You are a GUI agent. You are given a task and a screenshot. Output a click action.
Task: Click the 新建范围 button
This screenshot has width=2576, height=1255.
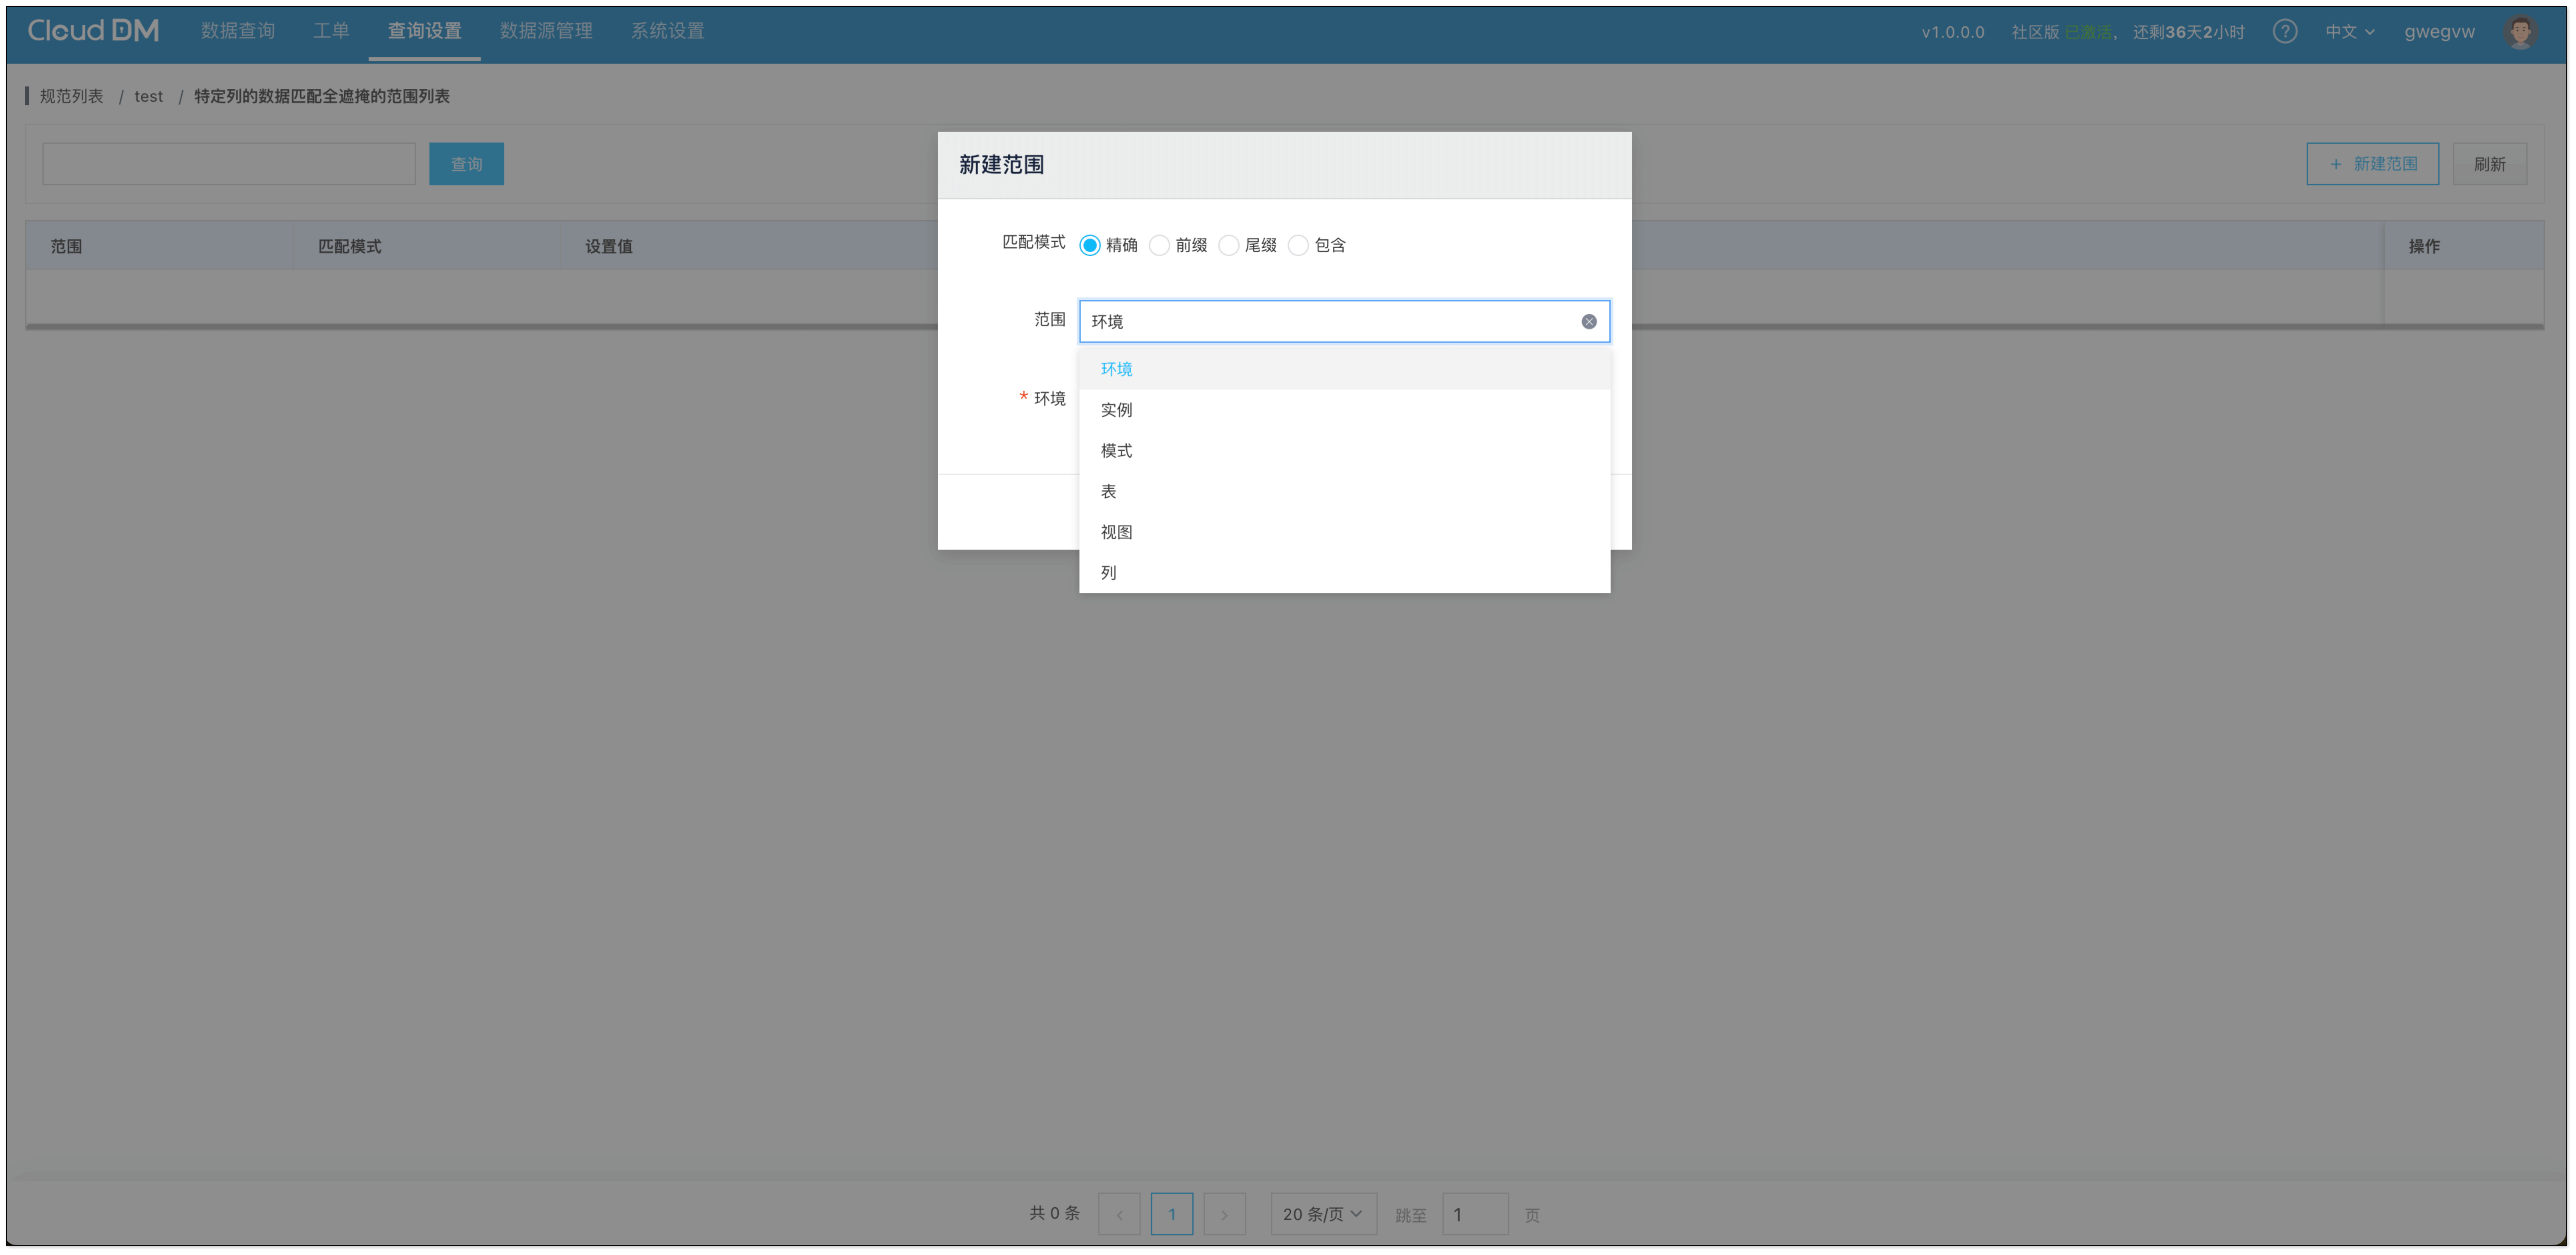pyautogui.click(x=2372, y=164)
